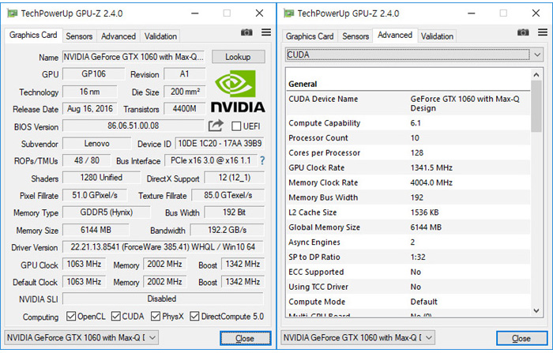Image resolution: width=553 pixels, height=353 pixels.
Task: Select the Memory Clock Rate row
Action: [408, 182]
